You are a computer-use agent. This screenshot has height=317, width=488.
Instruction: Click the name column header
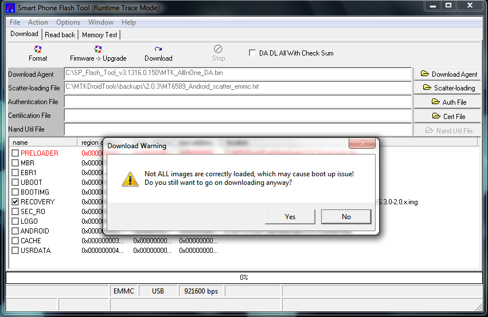[x=43, y=142]
